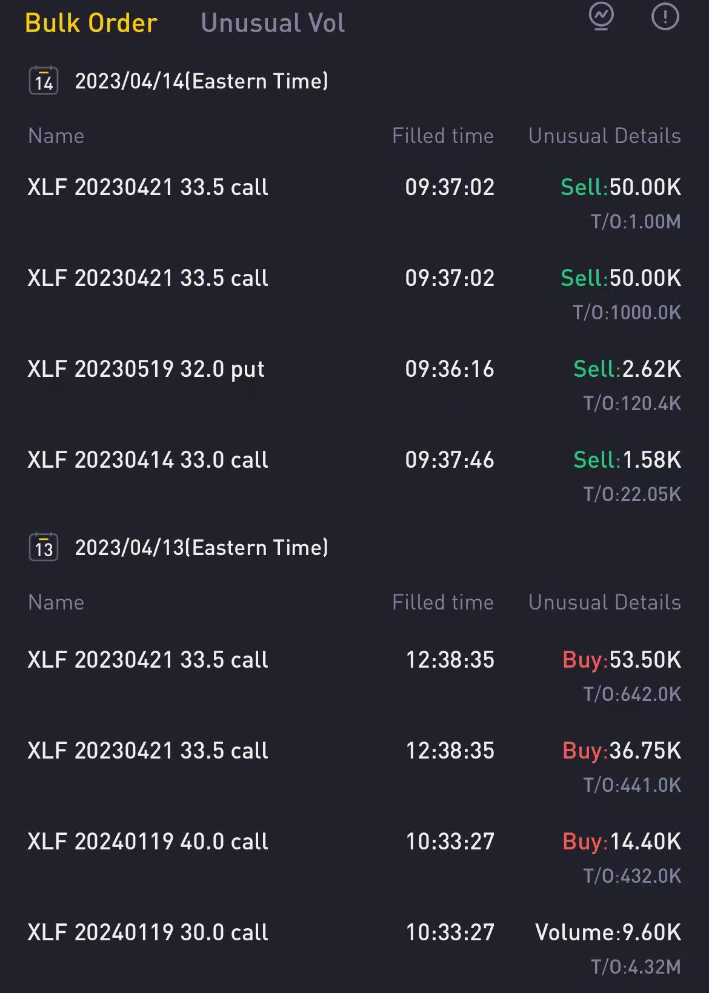Click the Filled time column header under 04/14
Image resolution: width=709 pixels, height=993 pixels.
[x=443, y=136]
